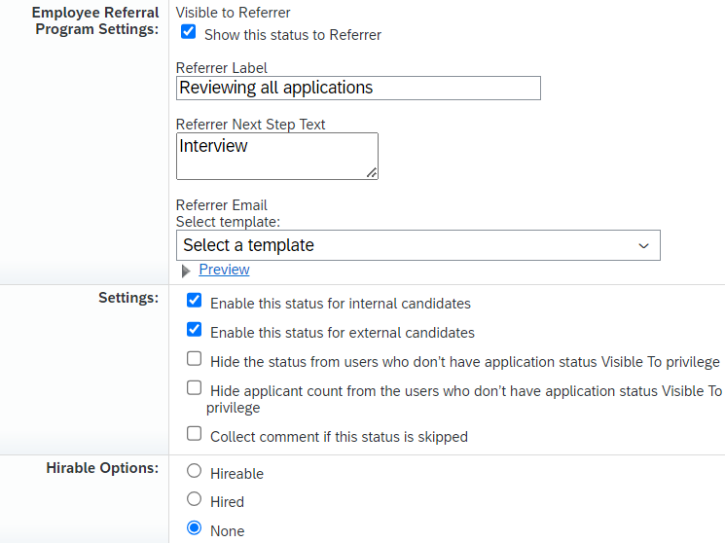
Task: Click the Settings section label
Action: coord(128,298)
